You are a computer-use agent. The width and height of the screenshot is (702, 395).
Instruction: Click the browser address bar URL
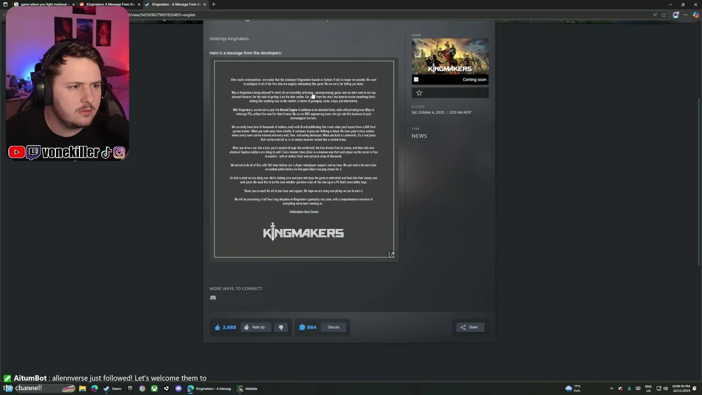point(163,15)
